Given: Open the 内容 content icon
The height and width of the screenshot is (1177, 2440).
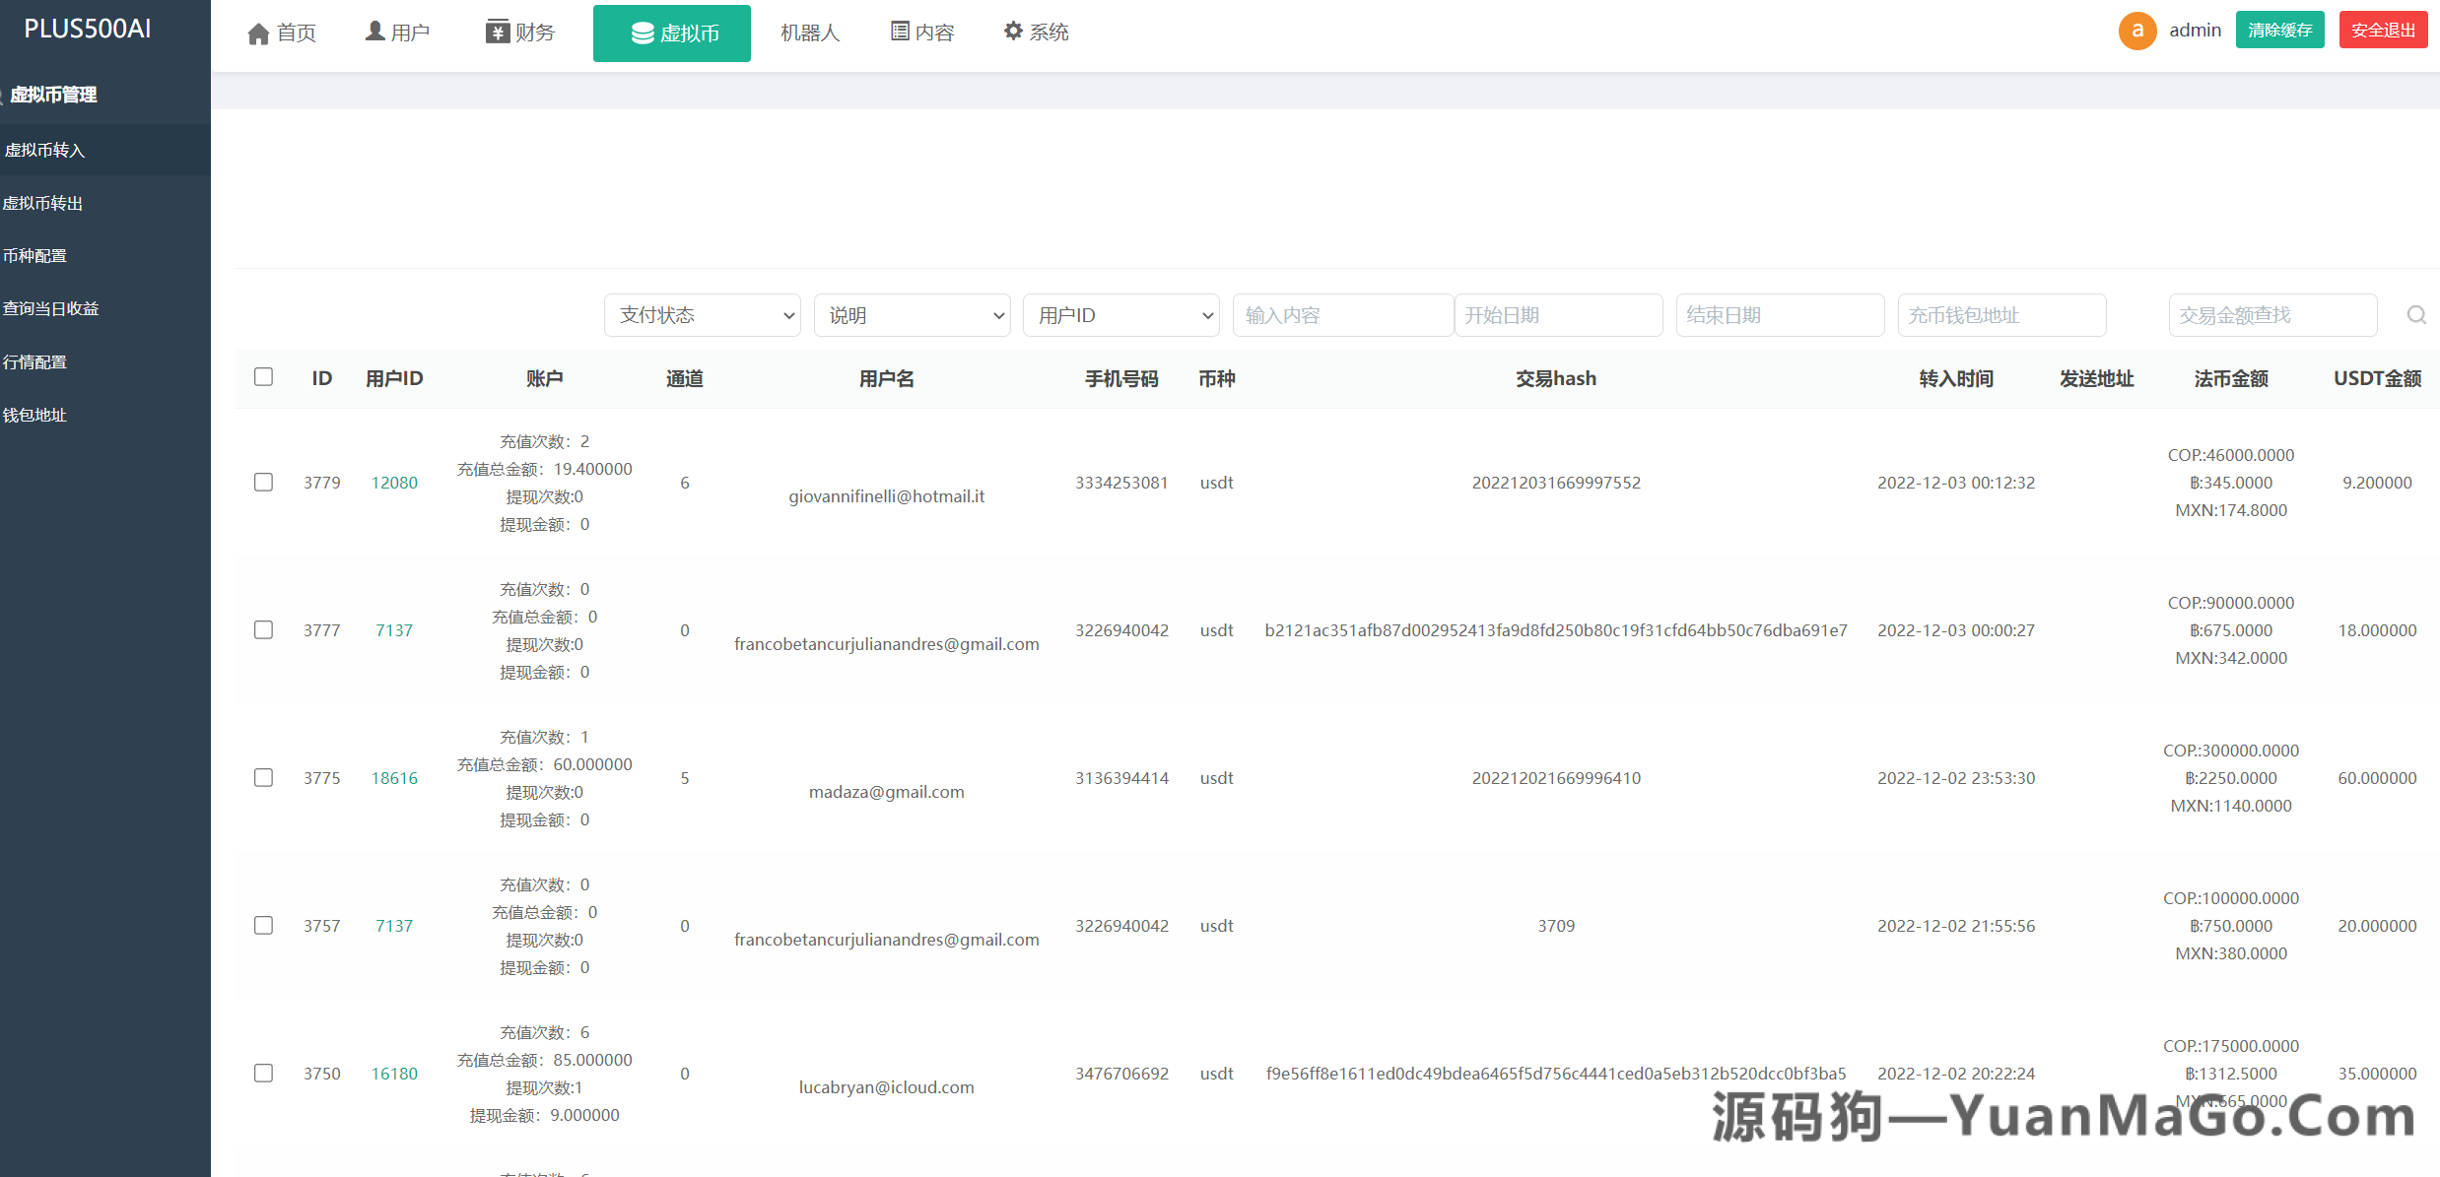Looking at the screenshot, I should [x=898, y=31].
